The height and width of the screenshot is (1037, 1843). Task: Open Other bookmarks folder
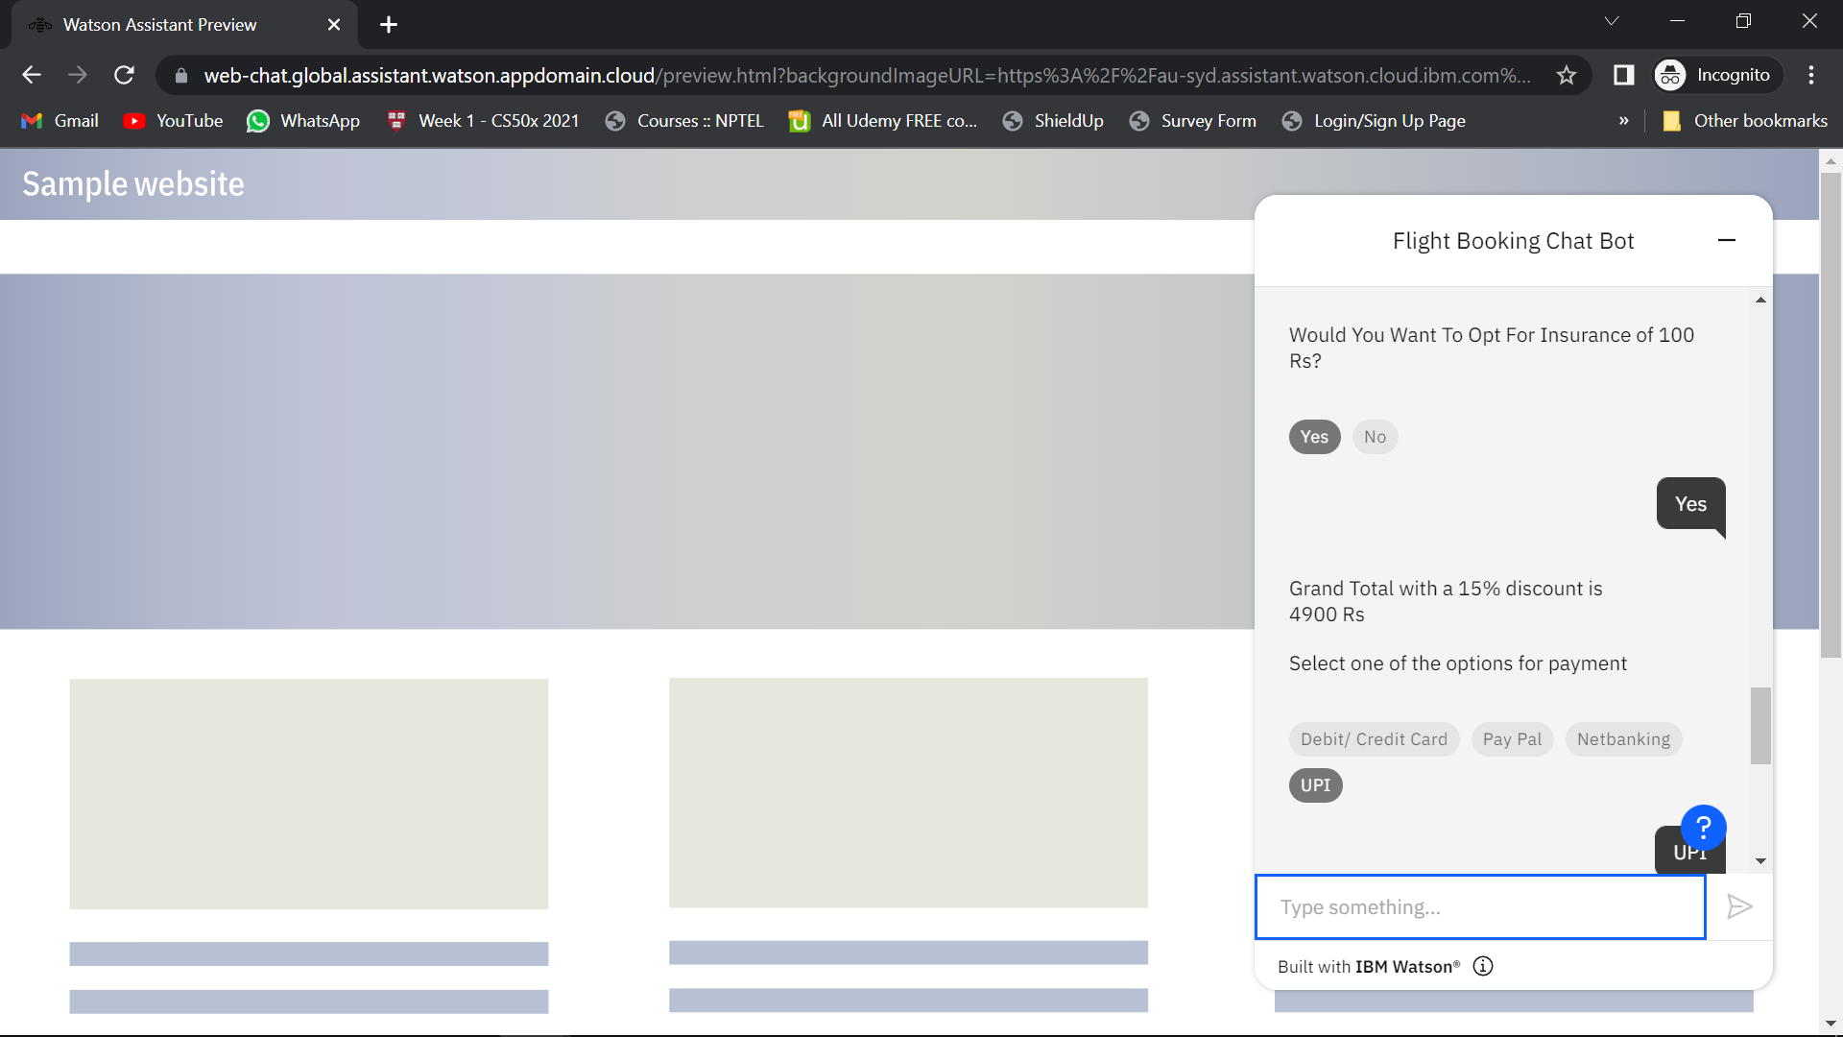1745,121
